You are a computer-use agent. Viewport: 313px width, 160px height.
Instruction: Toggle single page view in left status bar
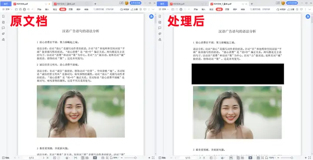83,157
